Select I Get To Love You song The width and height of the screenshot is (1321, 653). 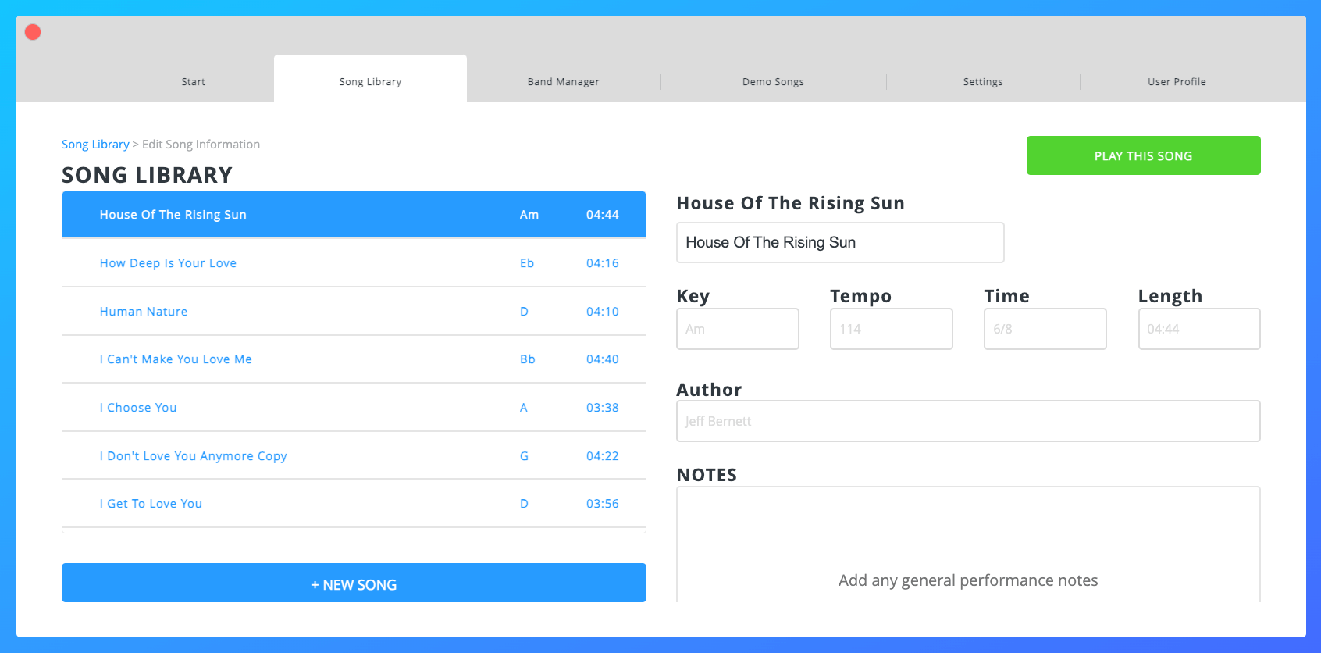click(151, 504)
